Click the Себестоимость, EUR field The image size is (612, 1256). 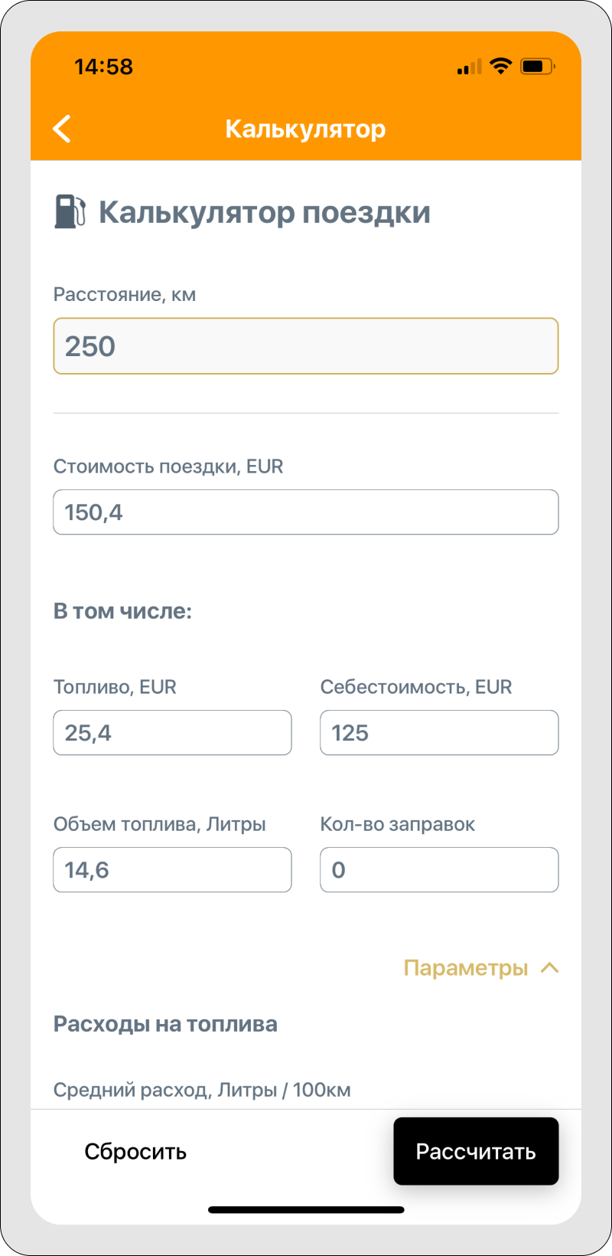click(439, 733)
